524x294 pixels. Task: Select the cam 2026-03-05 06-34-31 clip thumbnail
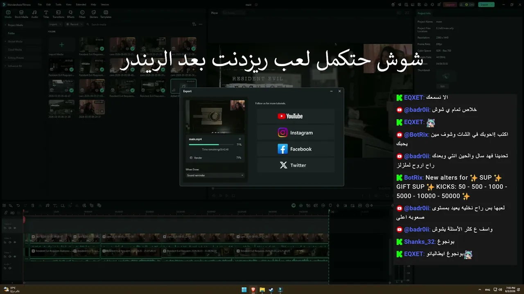[92, 107]
